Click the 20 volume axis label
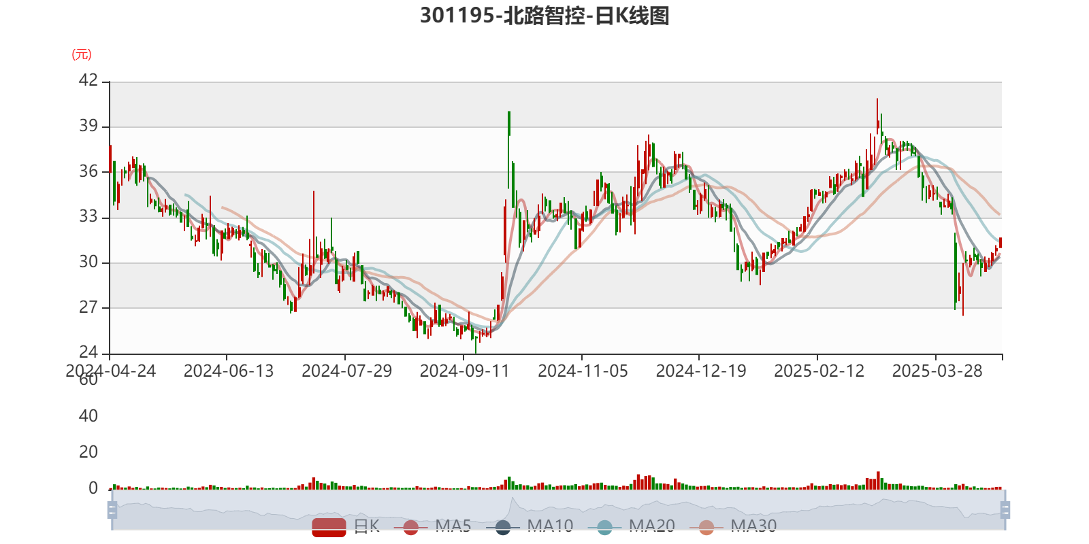Image resolution: width=1089 pixels, height=544 pixels. 88,452
